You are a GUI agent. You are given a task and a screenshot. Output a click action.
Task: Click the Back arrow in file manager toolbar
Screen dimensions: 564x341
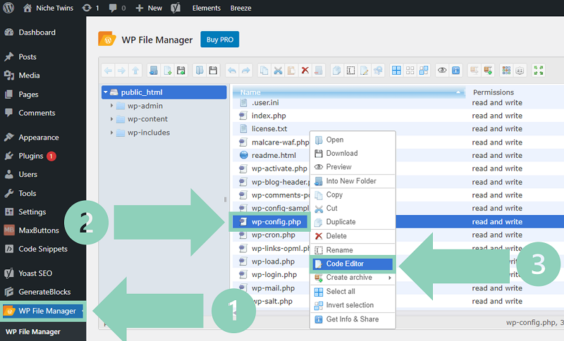click(x=109, y=70)
